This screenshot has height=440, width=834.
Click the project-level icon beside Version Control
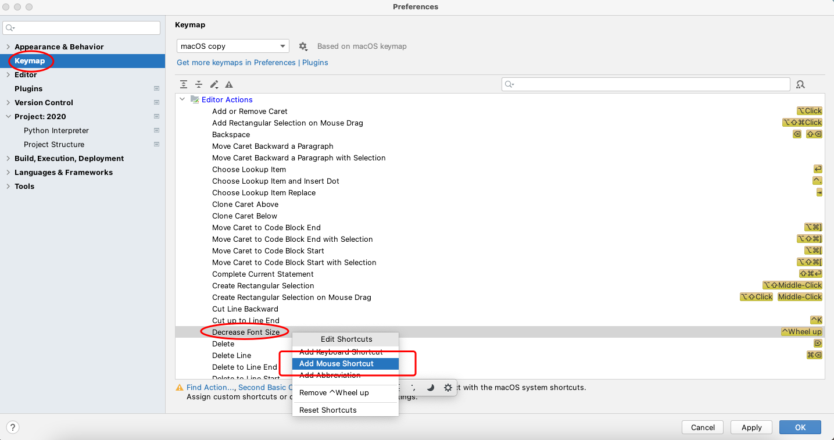tap(156, 102)
